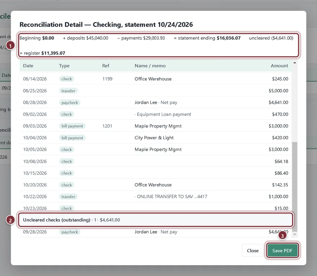Click the Type column header
The height and width of the screenshot is (276, 317).
pos(64,65)
